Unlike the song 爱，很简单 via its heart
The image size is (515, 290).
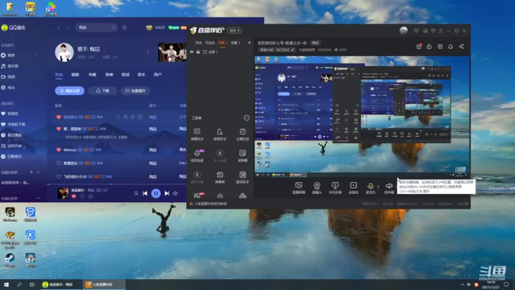pos(59,129)
